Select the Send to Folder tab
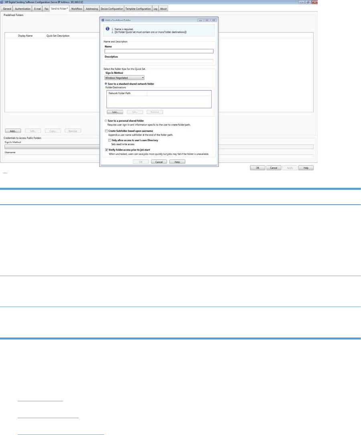361x435 pixels. click(59, 8)
